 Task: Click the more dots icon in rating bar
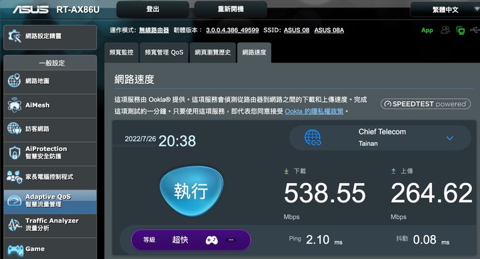[x=231, y=240]
